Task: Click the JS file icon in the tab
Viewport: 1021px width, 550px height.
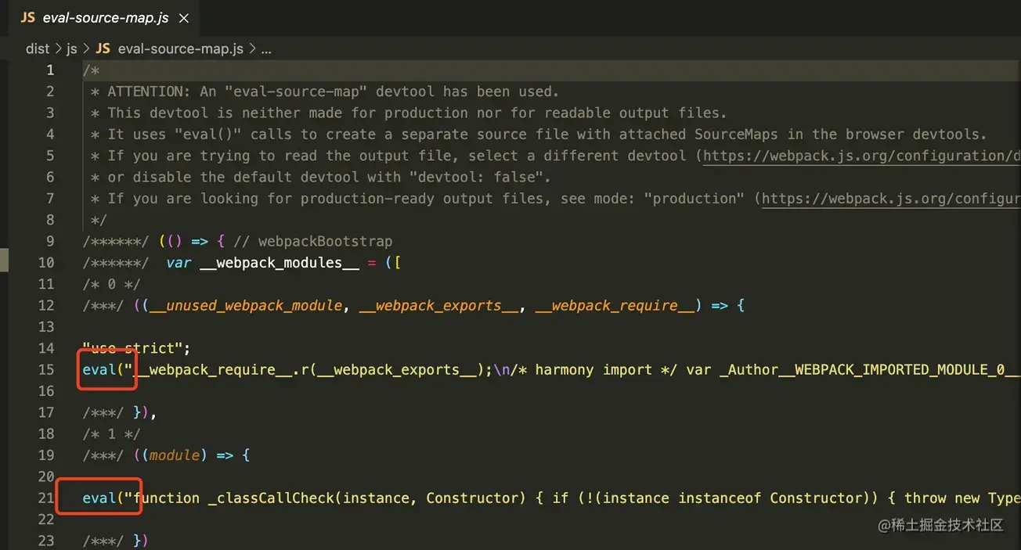Action: [28, 17]
